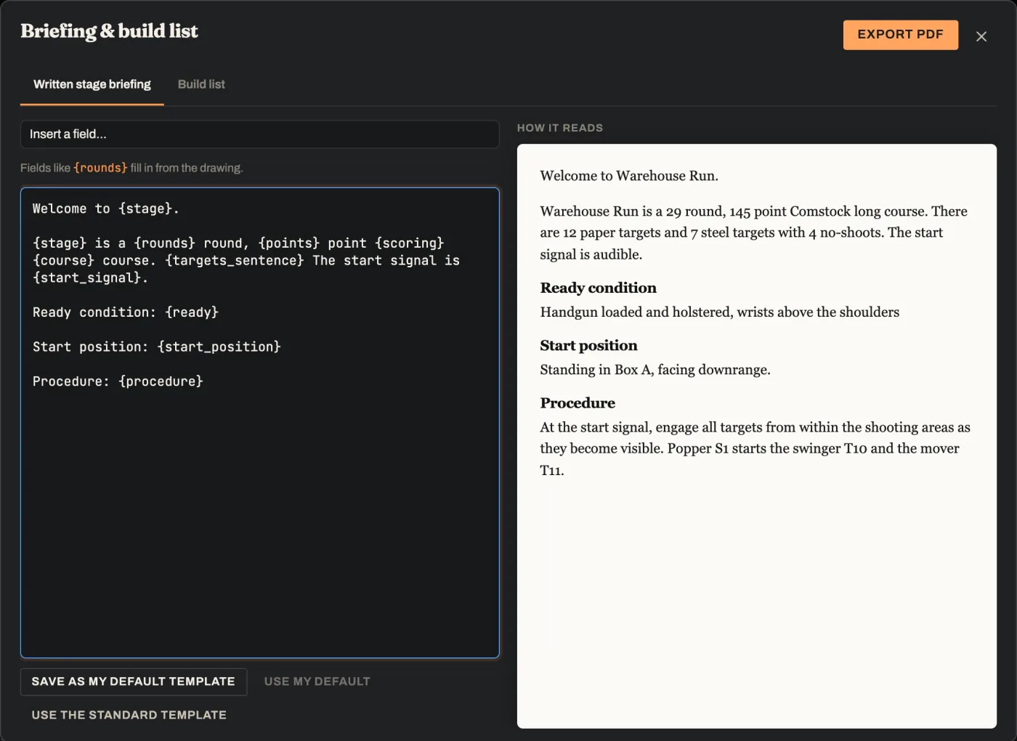Select the Written stage briefing tab
Viewport: 1017px width, 741px height.
(92, 84)
